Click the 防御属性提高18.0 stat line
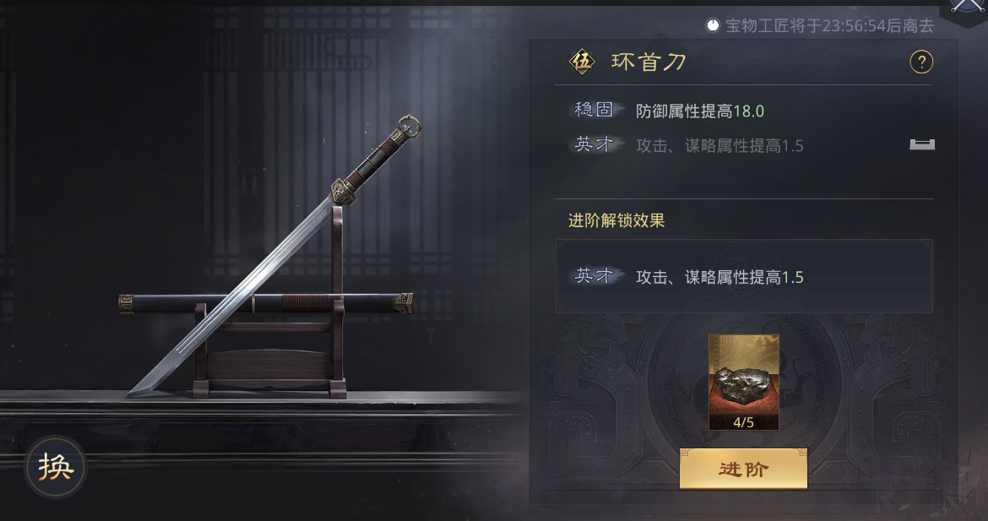 coord(699,111)
